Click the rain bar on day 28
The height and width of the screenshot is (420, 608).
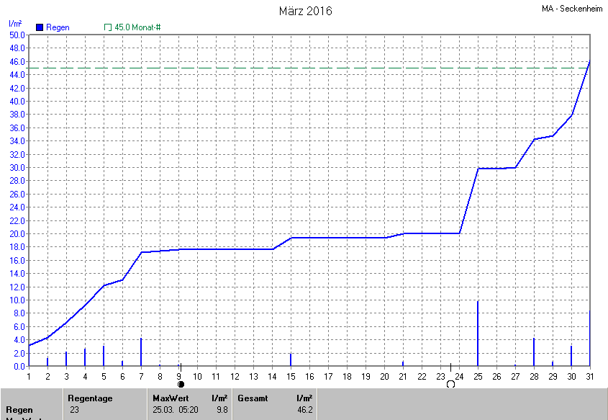coord(534,352)
